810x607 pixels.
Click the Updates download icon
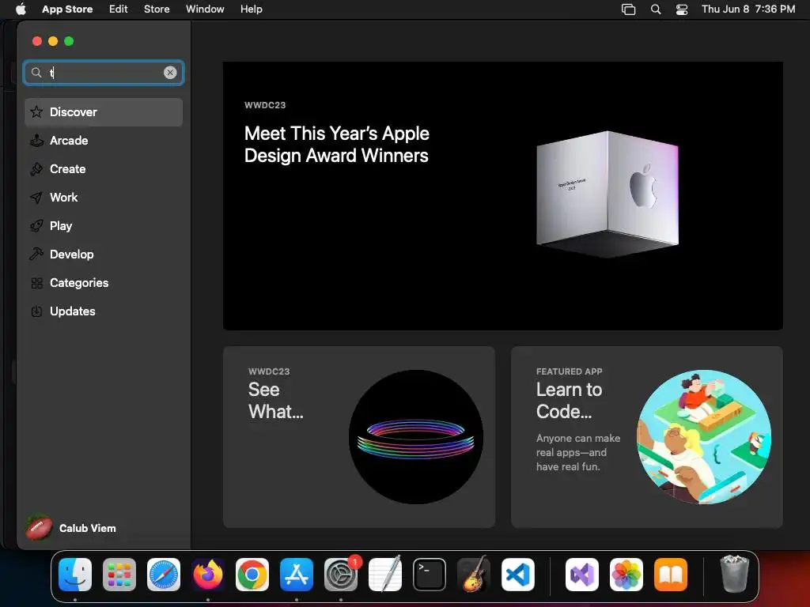(36, 311)
